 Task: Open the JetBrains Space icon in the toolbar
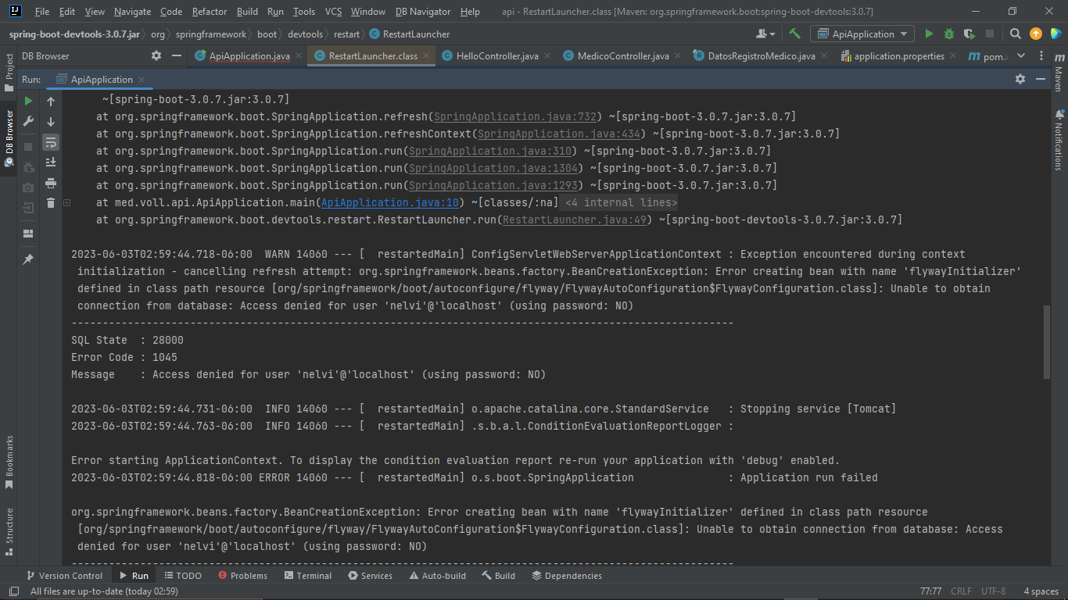(1055, 34)
